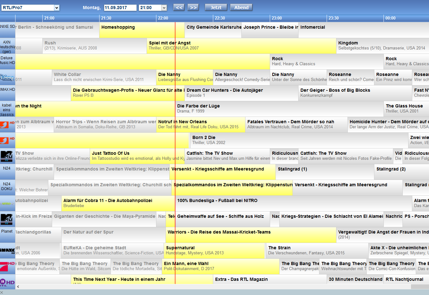Open Dream Car Hunters - Die Autojäger
The height and width of the screenshot is (295, 429).
pyautogui.click(x=241, y=93)
